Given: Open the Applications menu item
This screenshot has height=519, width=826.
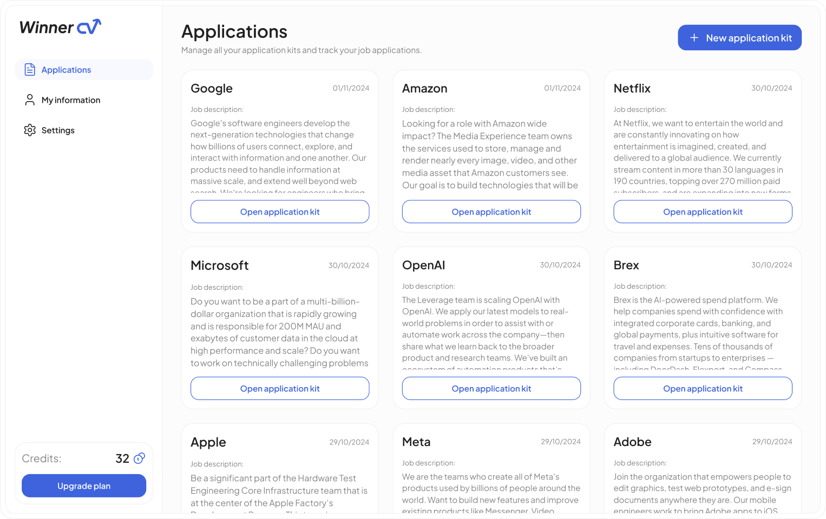Looking at the screenshot, I should pyautogui.click(x=84, y=70).
